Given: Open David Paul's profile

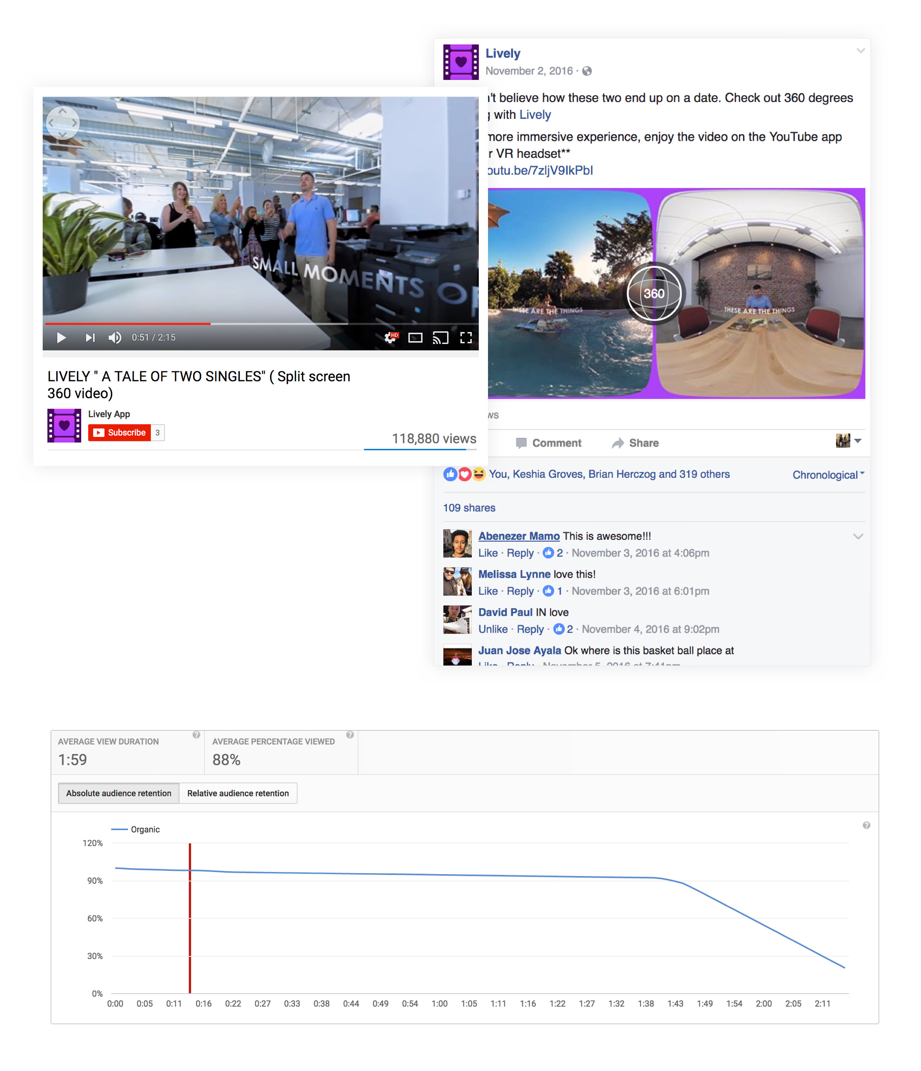Looking at the screenshot, I should tap(505, 612).
